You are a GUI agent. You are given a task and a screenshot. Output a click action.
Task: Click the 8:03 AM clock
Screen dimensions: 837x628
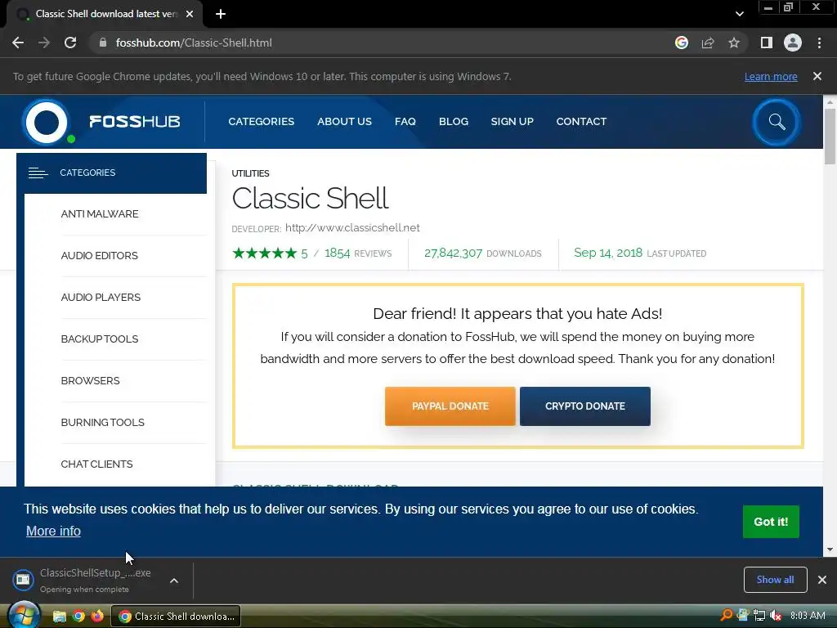pyautogui.click(x=808, y=616)
